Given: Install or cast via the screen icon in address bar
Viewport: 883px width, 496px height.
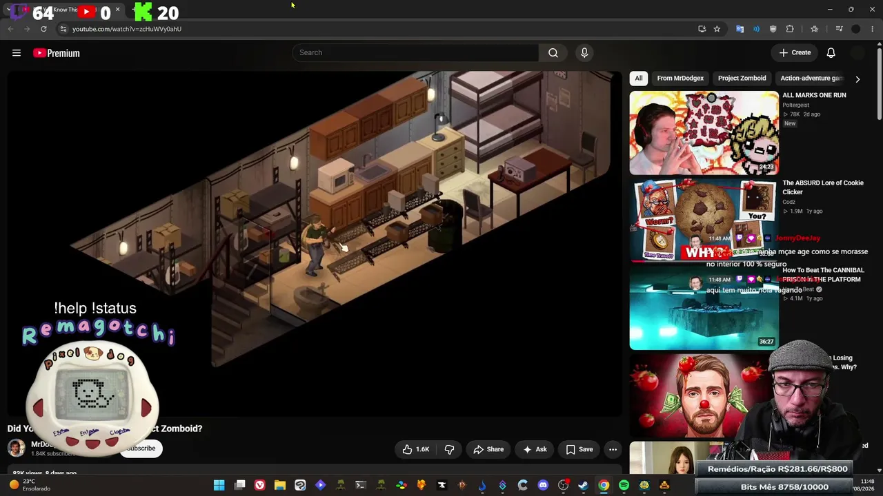Looking at the screenshot, I should 702,29.
